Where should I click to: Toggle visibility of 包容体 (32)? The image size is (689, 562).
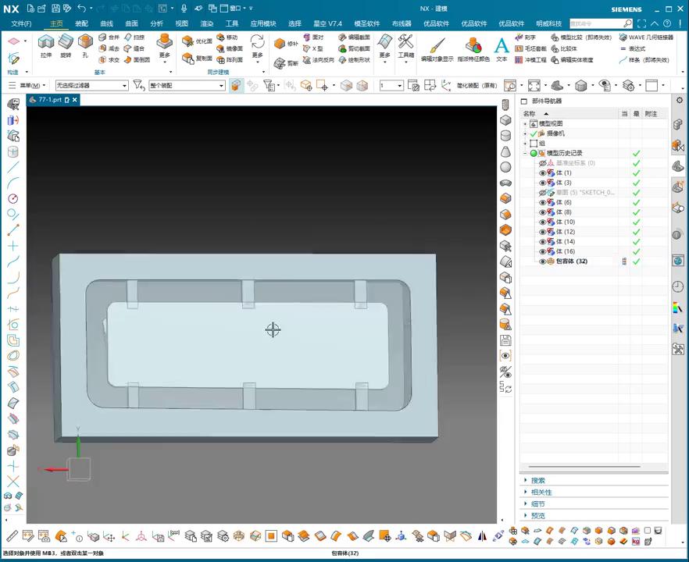click(543, 261)
